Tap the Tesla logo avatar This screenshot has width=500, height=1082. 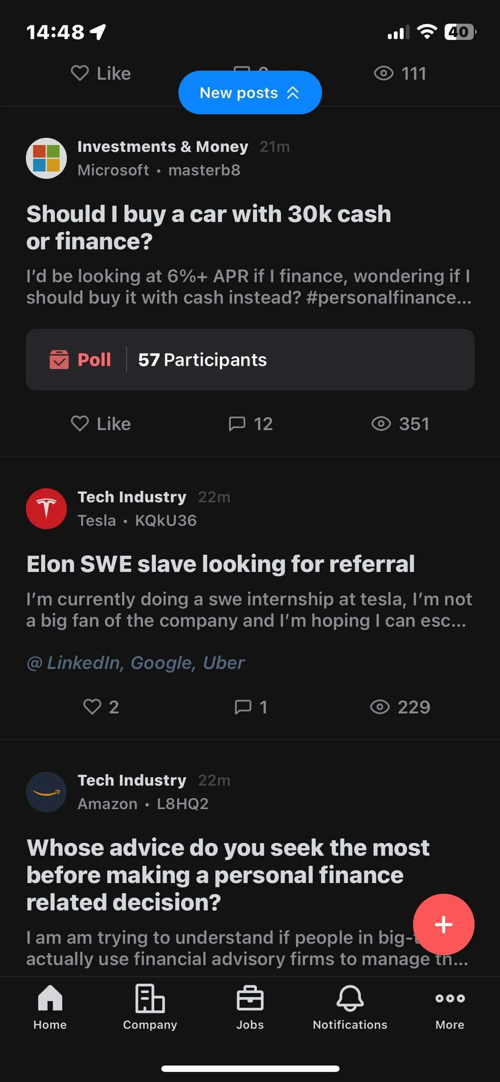[x=46, y=508]
